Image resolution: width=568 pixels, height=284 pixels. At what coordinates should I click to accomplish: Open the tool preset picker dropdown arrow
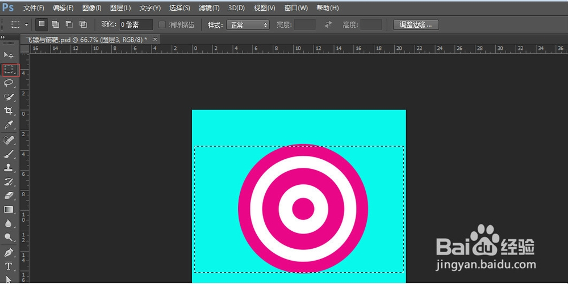click(x=27, y=24)
